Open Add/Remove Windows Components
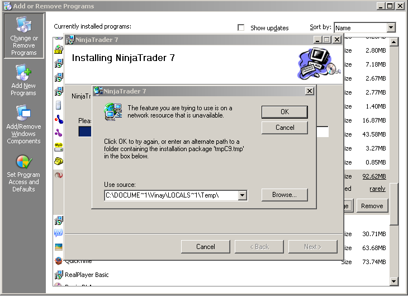Image resolution: width=408 pixels, height=296 pixels. coord(23,125)
